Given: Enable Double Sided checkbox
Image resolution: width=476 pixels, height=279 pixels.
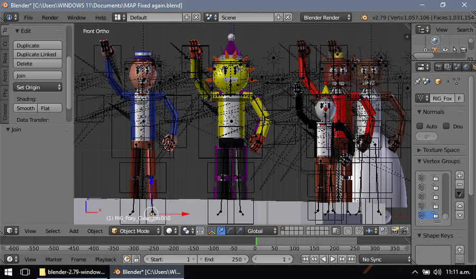Looking at the screenshot, I should pos(446,126).
